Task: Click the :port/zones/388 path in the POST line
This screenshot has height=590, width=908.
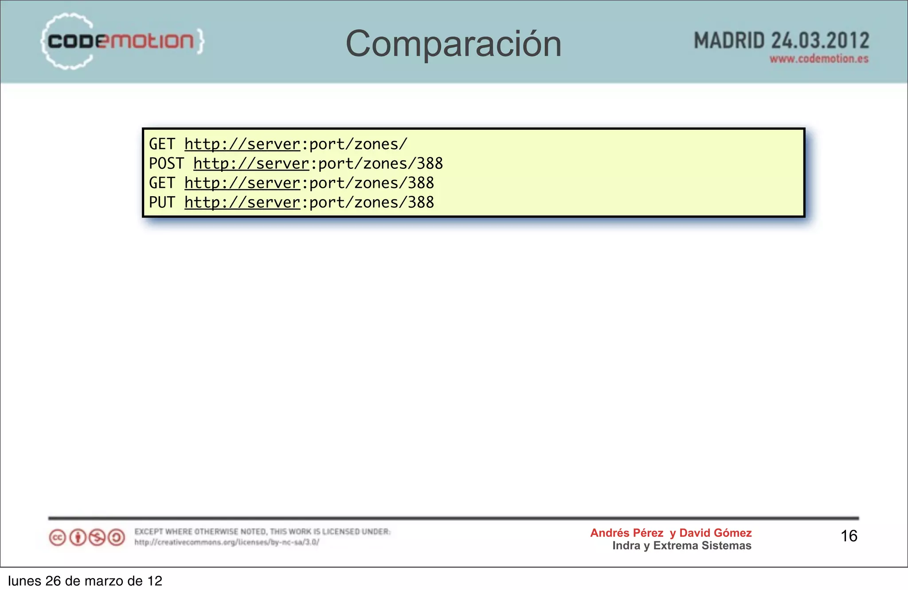Action: click(376, 163)
